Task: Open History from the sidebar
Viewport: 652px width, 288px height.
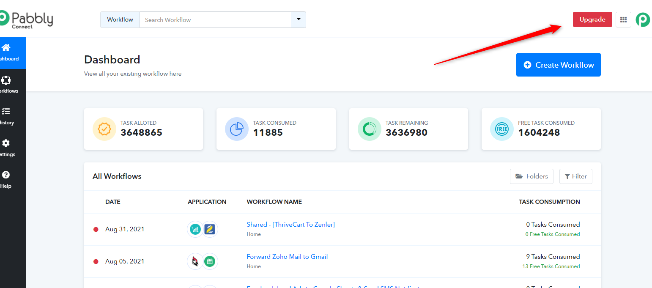Action: click(x=7, y=116)
